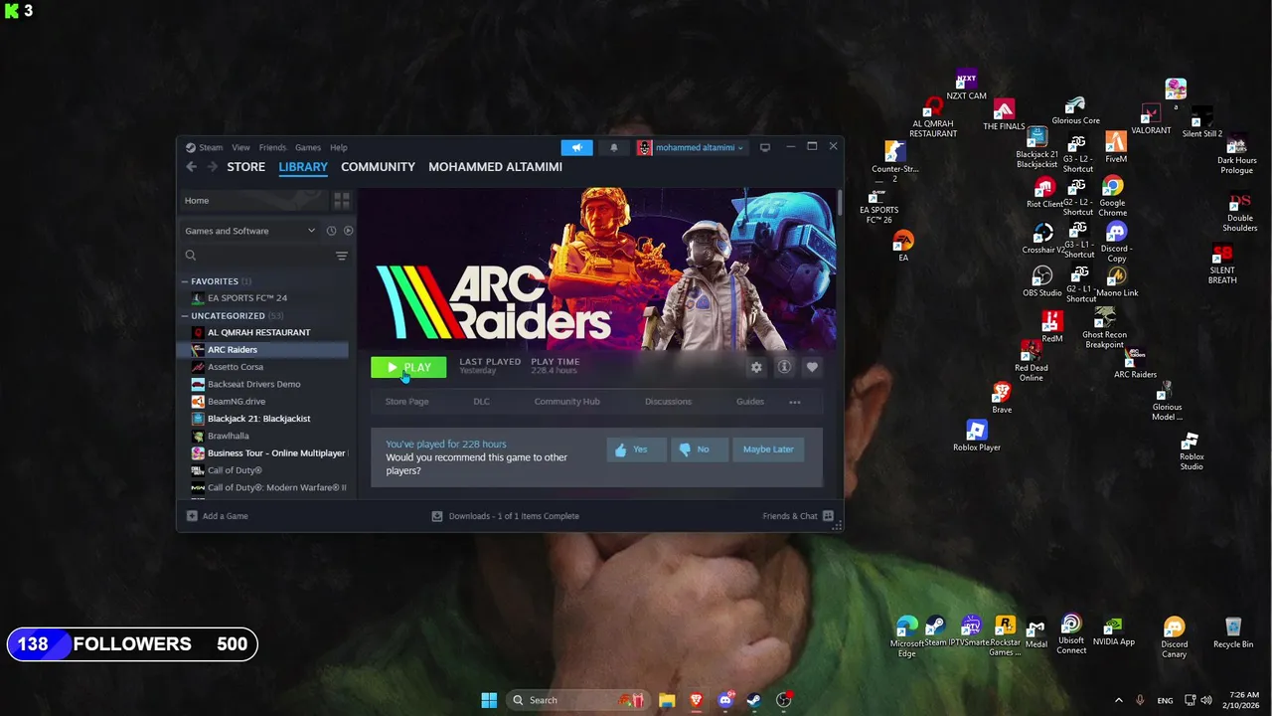Open the game settings gear icon

[756, 368]
